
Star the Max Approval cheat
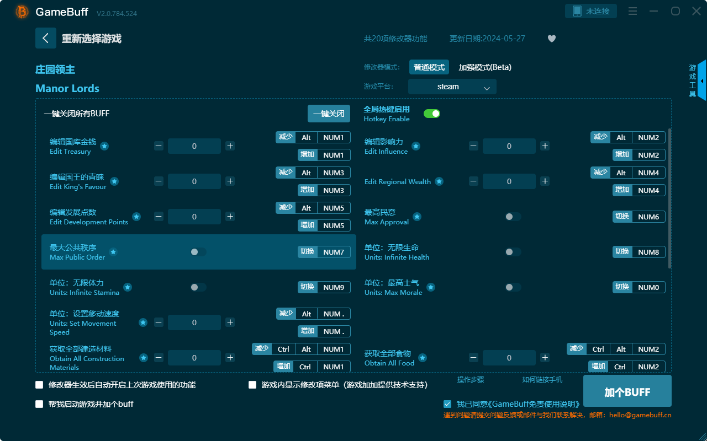417,217
